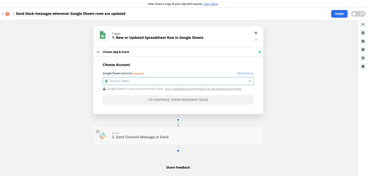The image size is (368, 176).
Task: Open the Learn More link in banner
Action: tap(210, 4)
